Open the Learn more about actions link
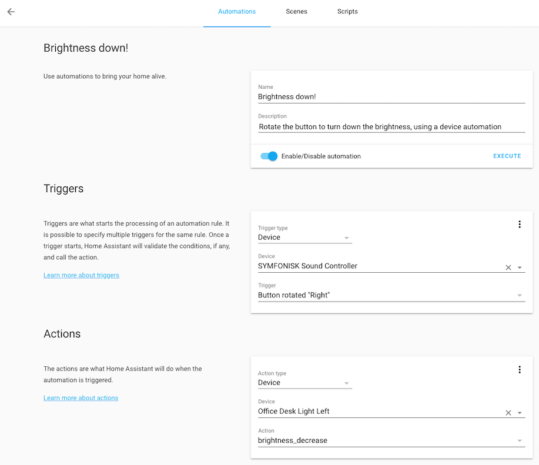The height and width of the screenshot is (465, 539). (81, 398)
